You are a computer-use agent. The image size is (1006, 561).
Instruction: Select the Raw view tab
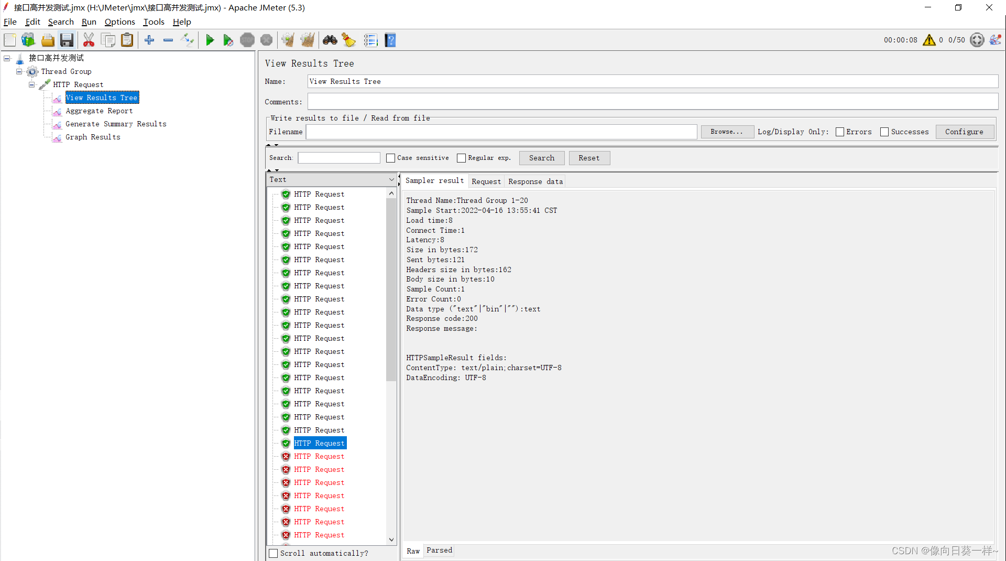pyautogui.click(x=413, y=551)
